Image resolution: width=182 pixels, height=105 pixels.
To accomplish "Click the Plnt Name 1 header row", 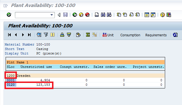I will pos(86,62).
